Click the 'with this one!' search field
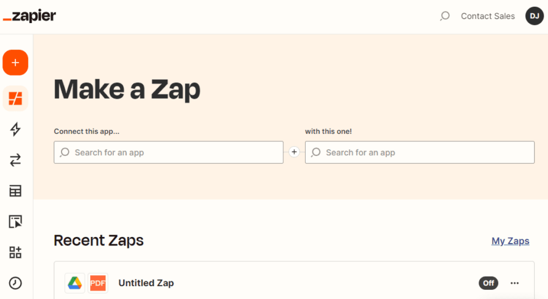Screen dimensions: 548x299 point(420,152)
